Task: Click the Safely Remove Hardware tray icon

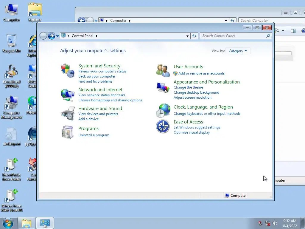Action: 260,223
